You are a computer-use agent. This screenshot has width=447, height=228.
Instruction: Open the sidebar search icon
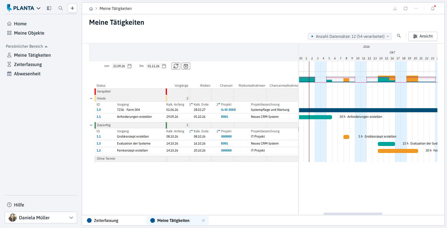tap(61, 8)
